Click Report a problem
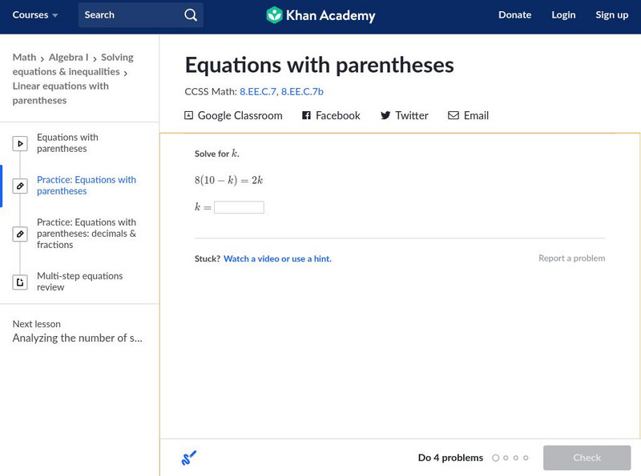 pyautogui.click(x=574, y=258)
